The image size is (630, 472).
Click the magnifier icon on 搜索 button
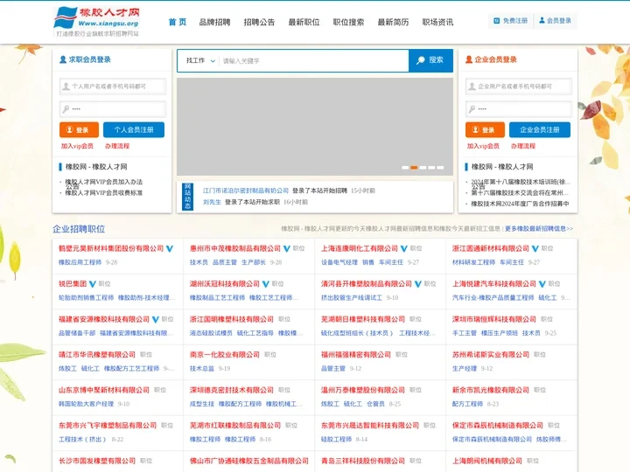click(x=421, y=60)
